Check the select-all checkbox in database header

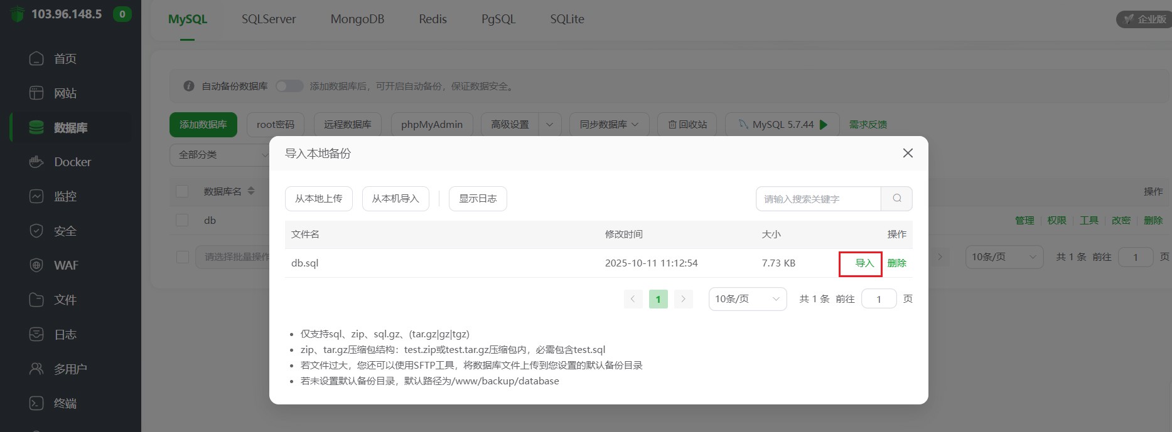(183, 191)
